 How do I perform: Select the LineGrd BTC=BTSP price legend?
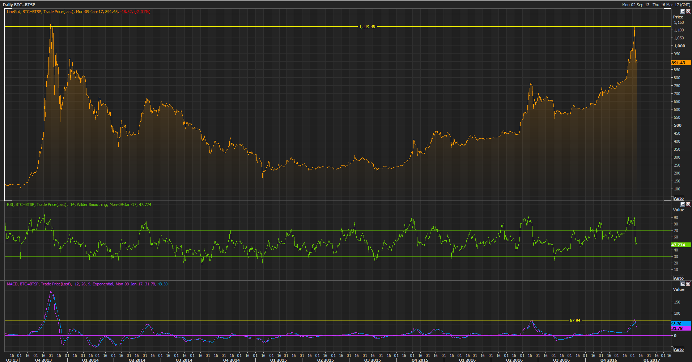click(78, 12)
